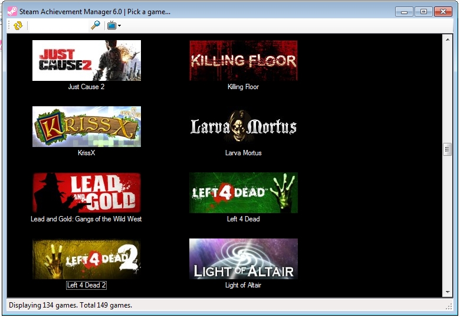
Task: Open the game type filter dropdown
Action: click(114, 25)
